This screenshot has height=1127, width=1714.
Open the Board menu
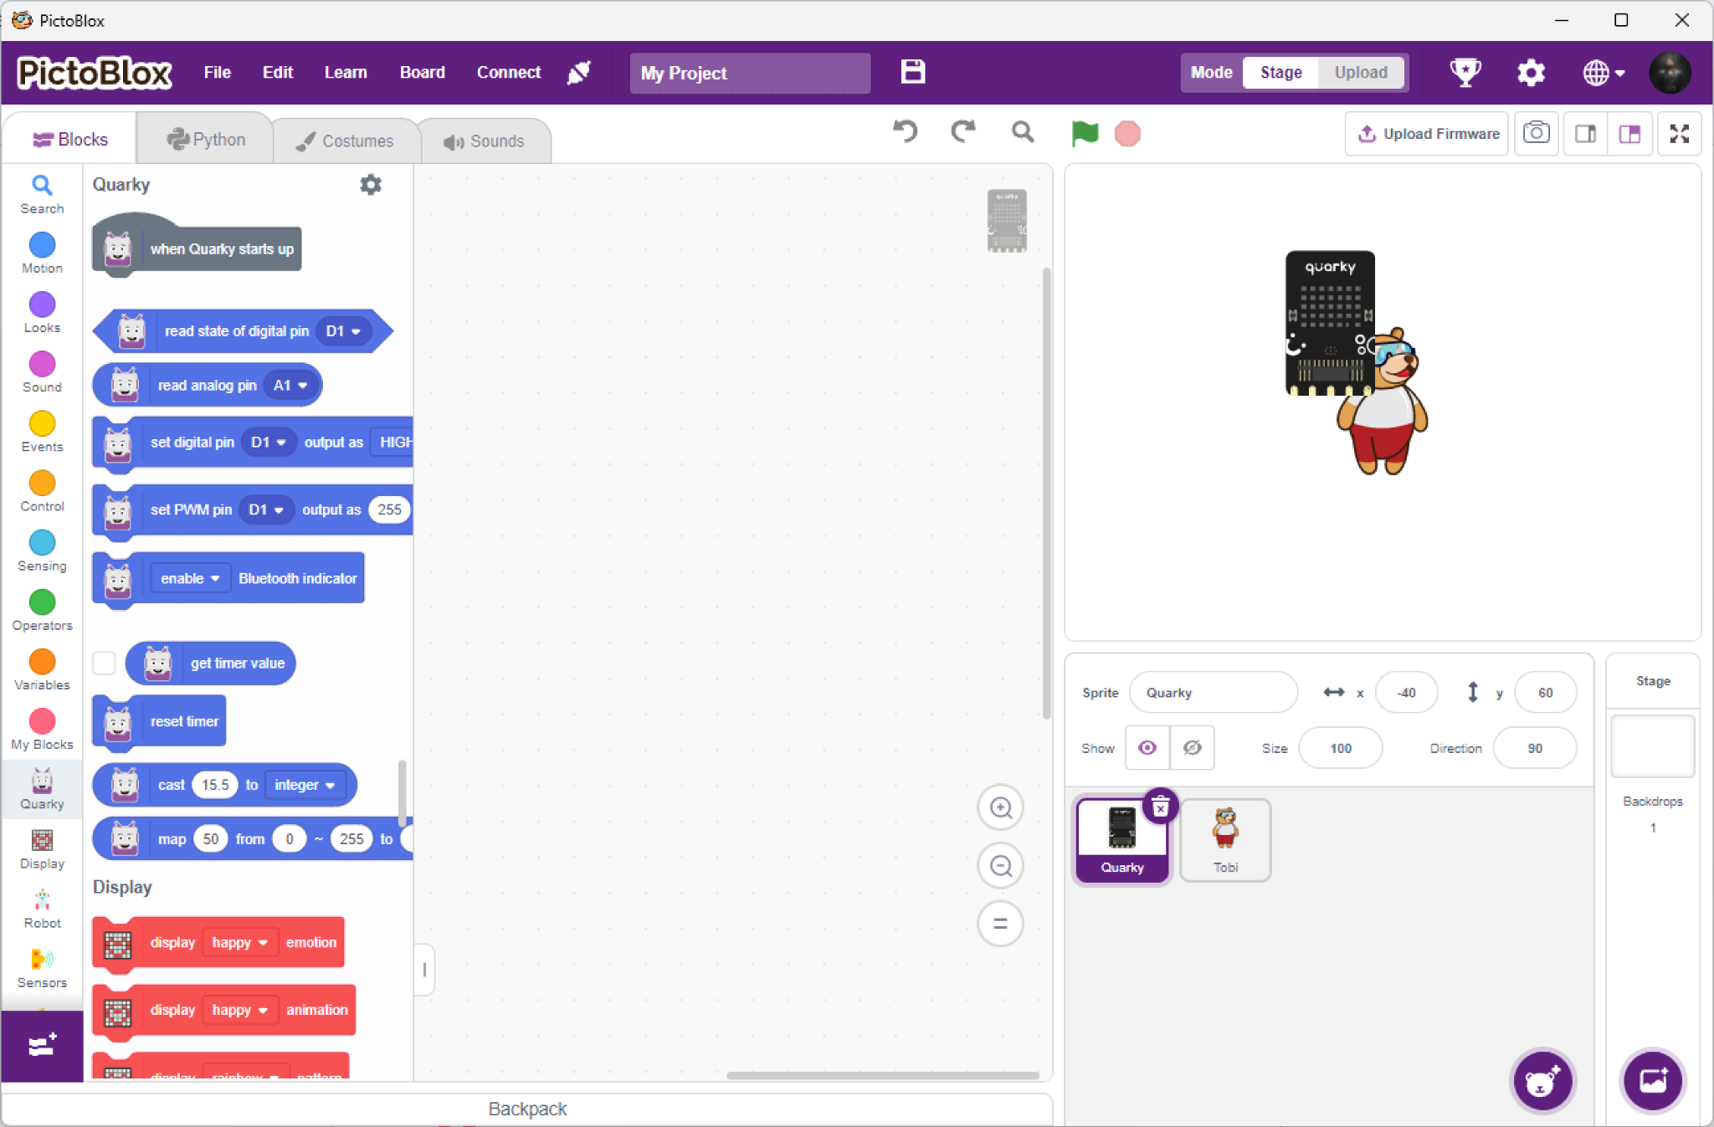tap(422, 73)
